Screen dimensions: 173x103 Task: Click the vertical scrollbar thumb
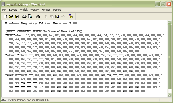pos(169,57)
